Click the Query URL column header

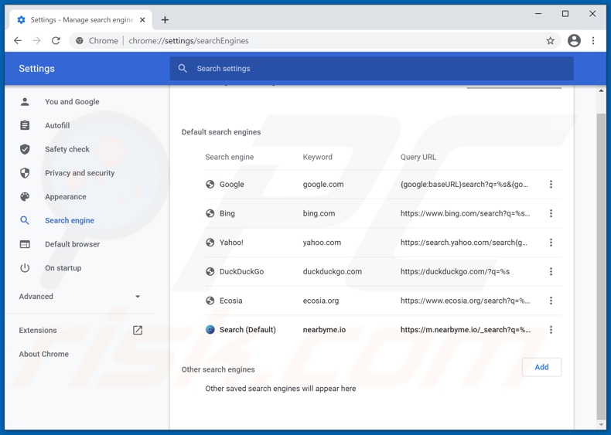(x=418, y=157)
